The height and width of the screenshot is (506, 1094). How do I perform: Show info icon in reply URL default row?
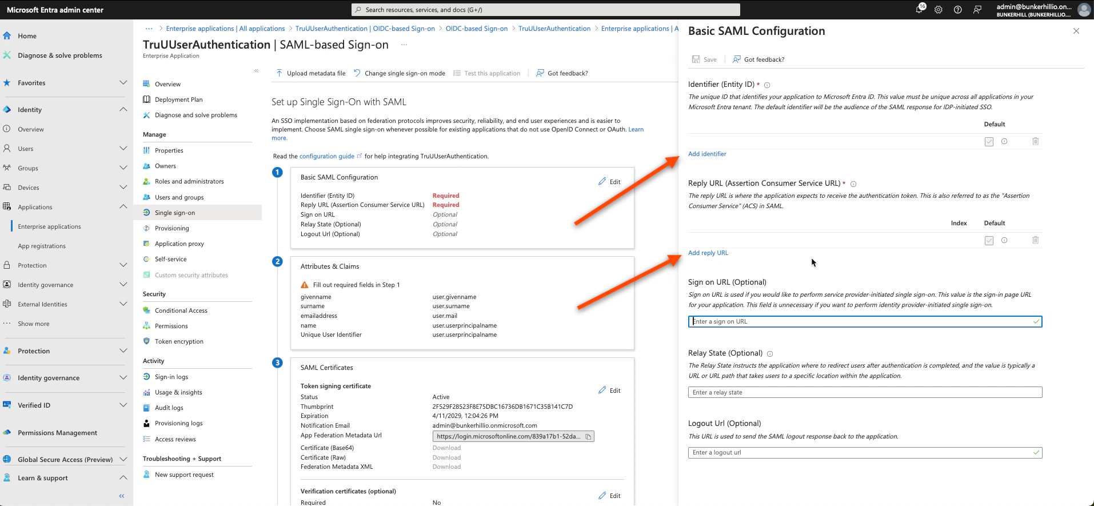tap(1004, 240)
